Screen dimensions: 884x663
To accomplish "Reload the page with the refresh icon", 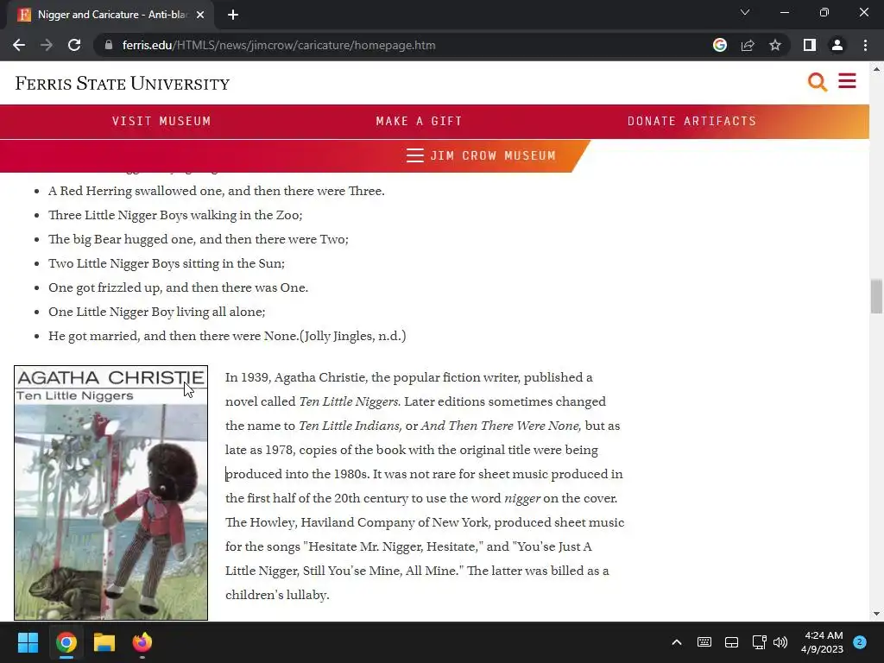I will (74, 45).
